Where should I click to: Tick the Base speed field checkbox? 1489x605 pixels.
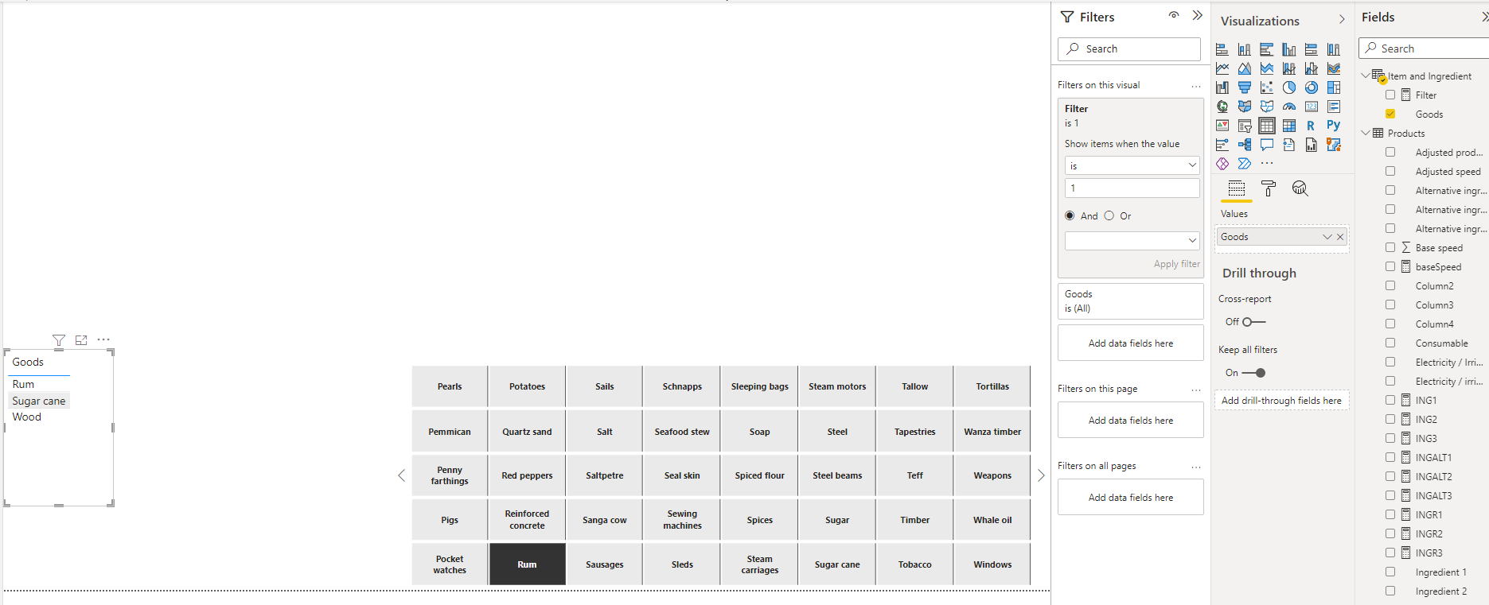point(1390,248)
